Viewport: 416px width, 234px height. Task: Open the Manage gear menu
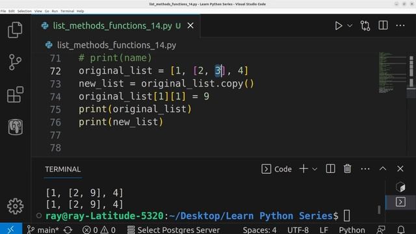(x=15, y=206)
